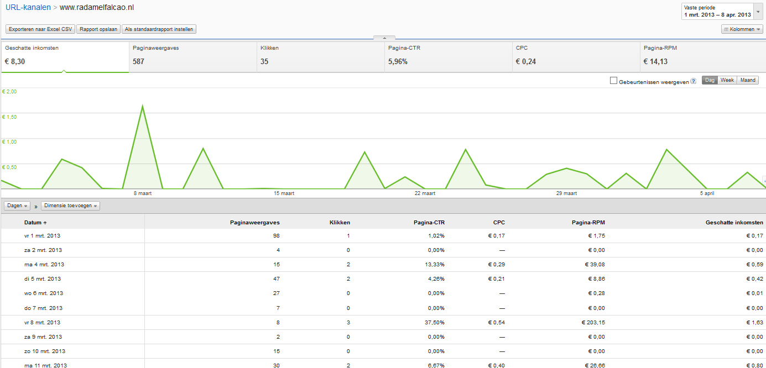Click the 22 maart axis label

(x=425, y=193)
